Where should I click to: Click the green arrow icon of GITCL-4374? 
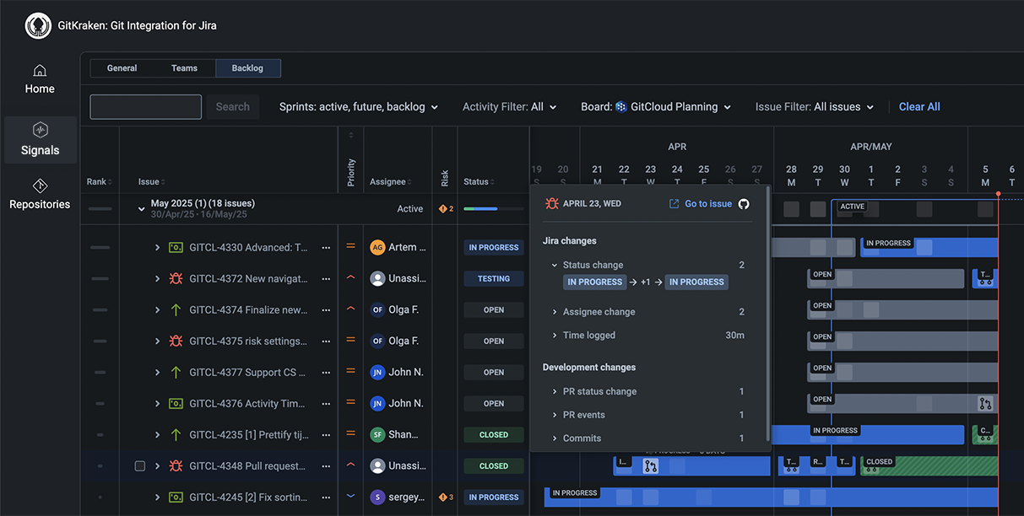[176, 309]
